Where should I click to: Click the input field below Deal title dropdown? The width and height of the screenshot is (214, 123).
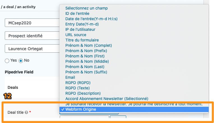pyautogui.click(x=84, y=117)
